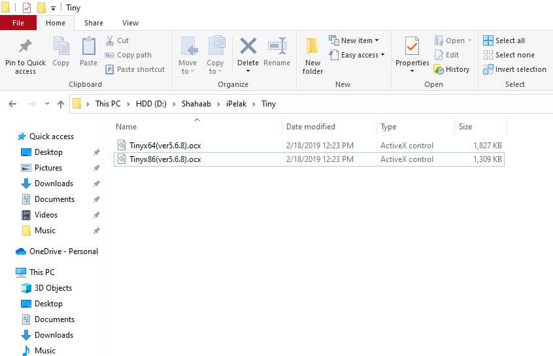Click Select none
This screenshot has height=356, width=553.
click(x=509, y=55)
